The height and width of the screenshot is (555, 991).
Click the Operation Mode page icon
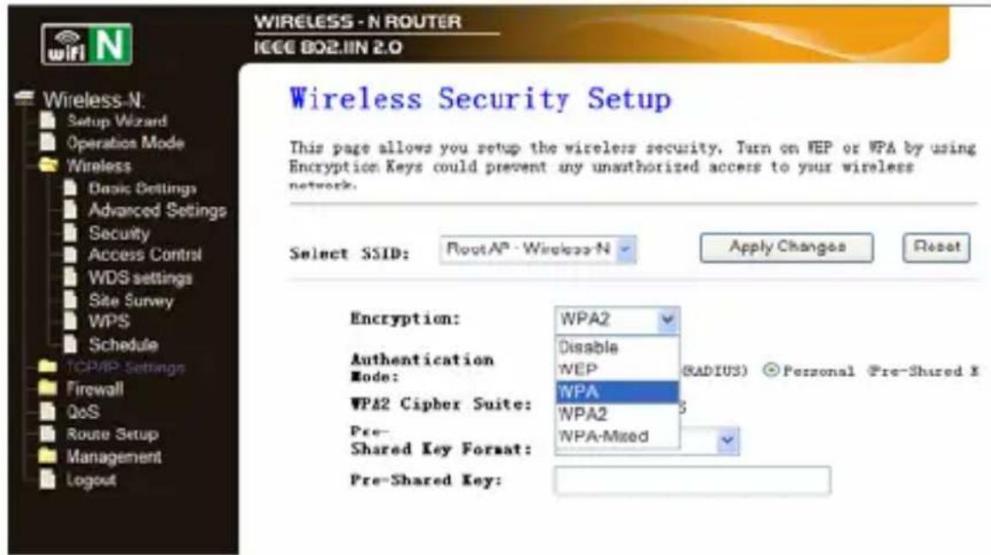(47, 142)
